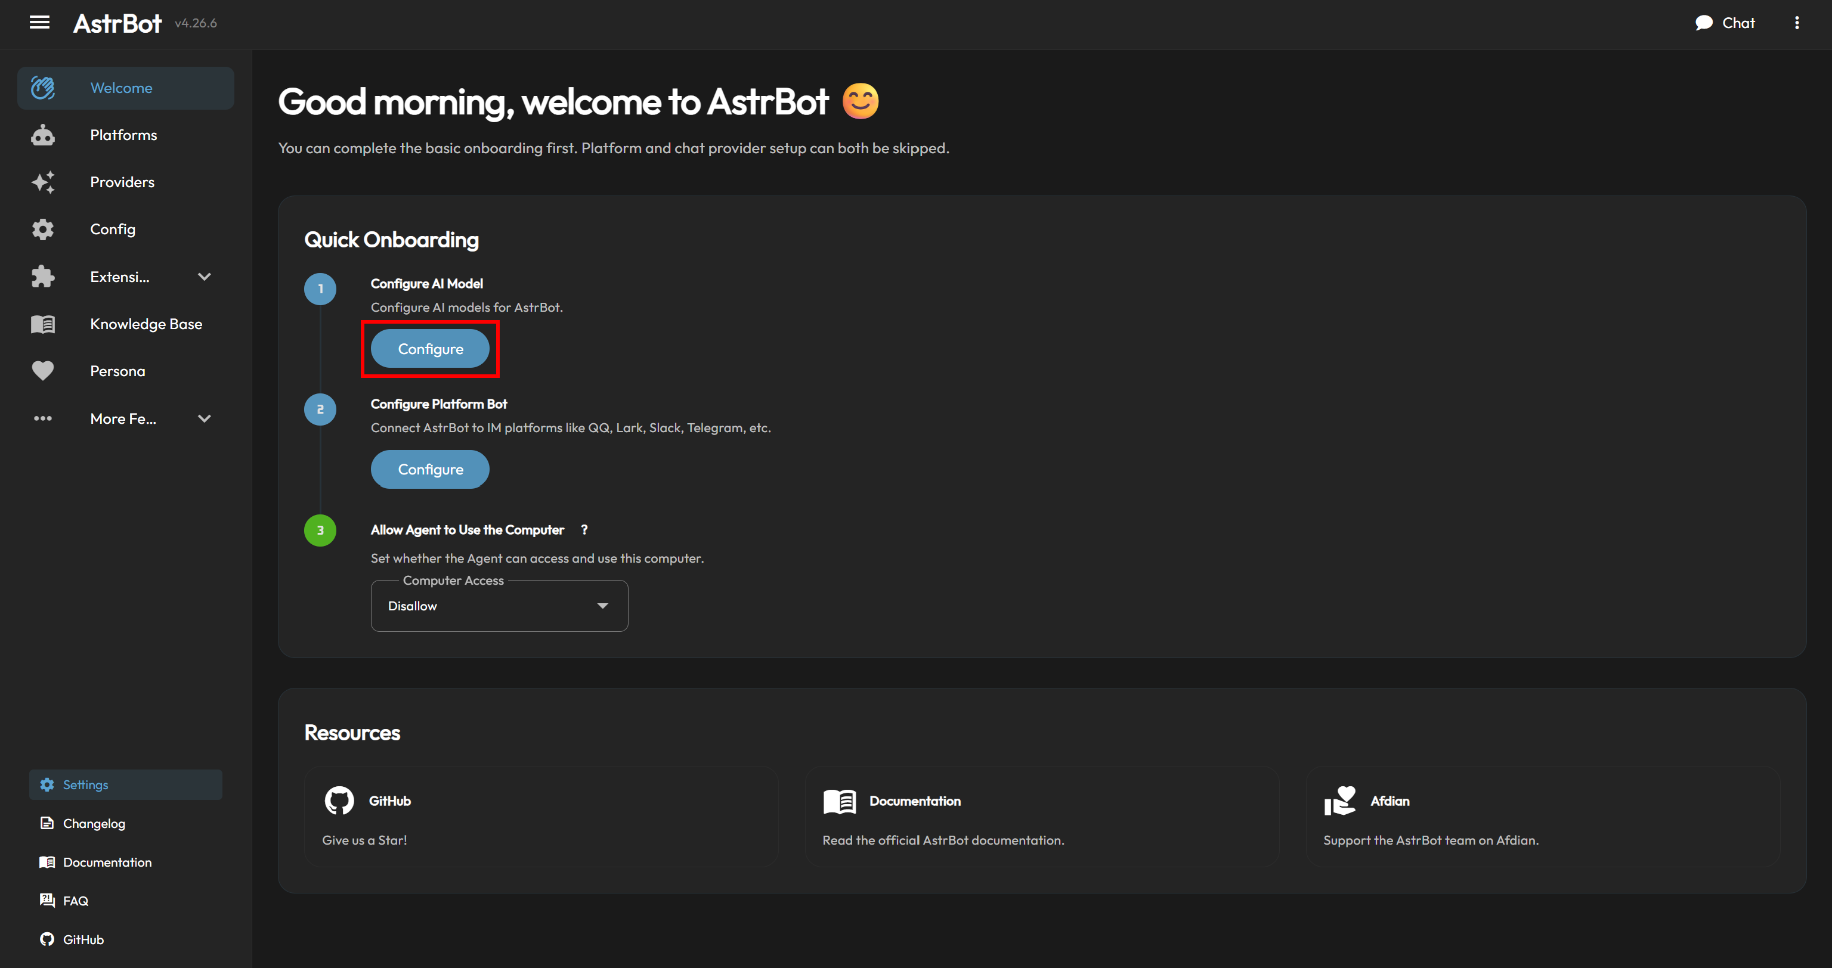Click the 'Resources' heading
This screenshot has height=968, width=1832.
click(353, 733)
